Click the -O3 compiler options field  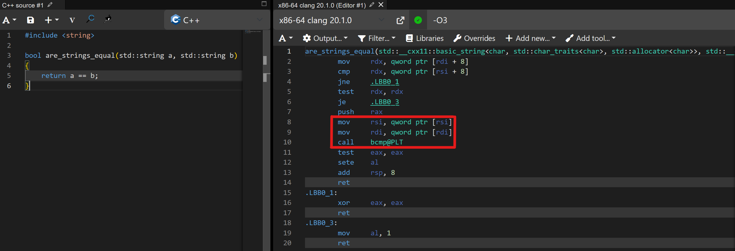point(572,20)
